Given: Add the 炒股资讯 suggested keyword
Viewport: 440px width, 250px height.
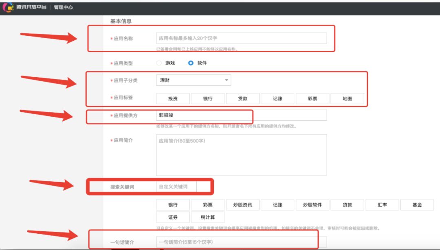Looking at the screenshot, I should (x=242, y=205).
